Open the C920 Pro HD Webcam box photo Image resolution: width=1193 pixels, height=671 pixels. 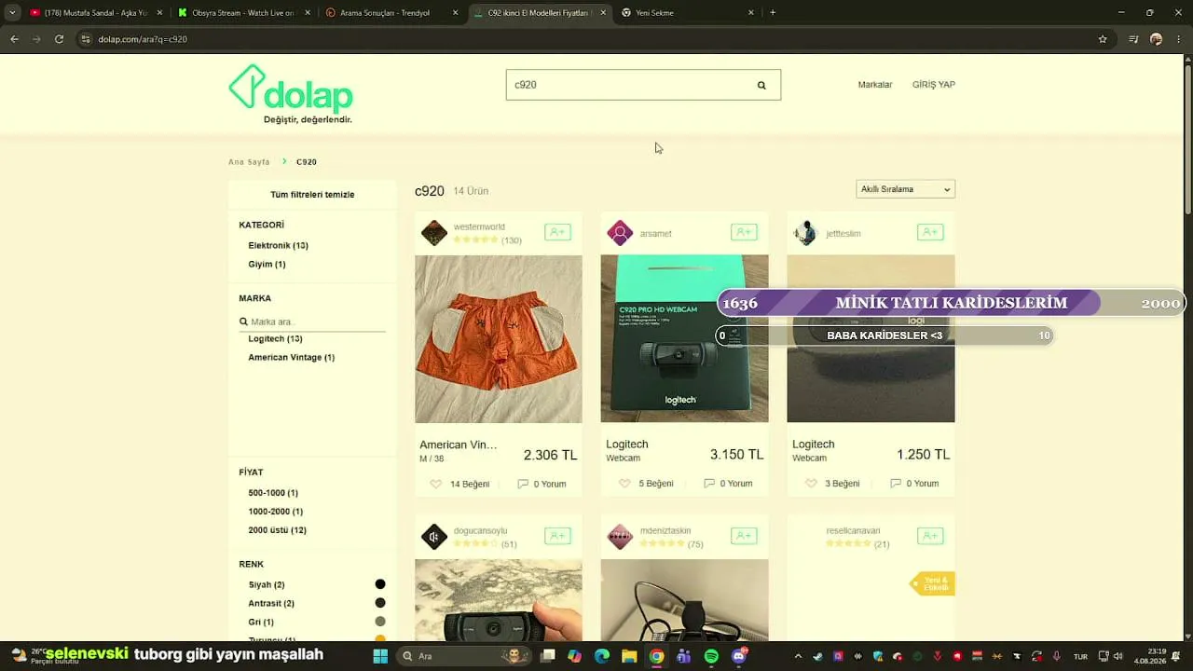685,338
